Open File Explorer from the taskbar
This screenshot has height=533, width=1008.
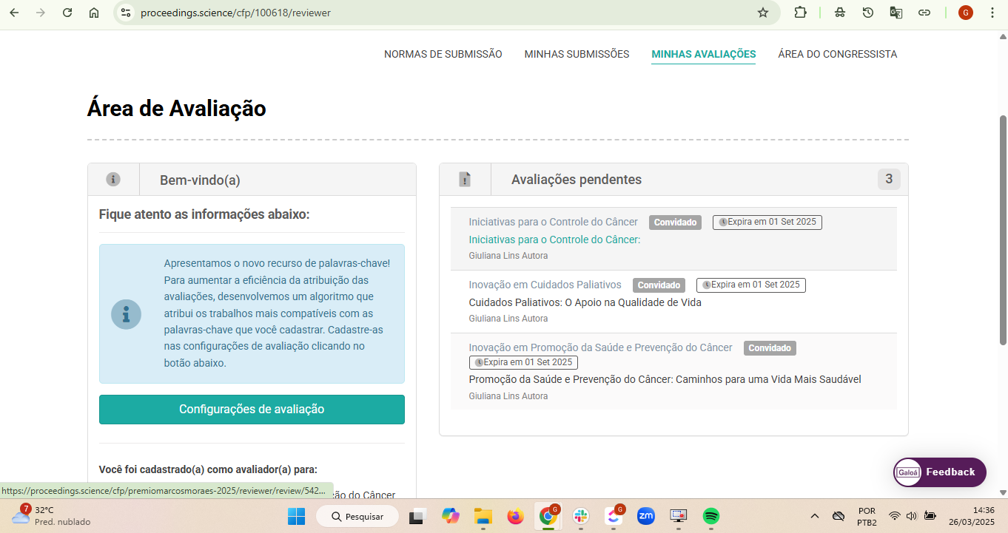[x=483, y=516]
